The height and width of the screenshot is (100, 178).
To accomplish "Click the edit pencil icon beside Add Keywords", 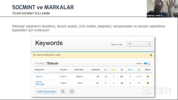I will 63,91.
